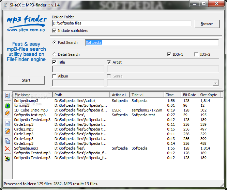Select the Circle4.mp3 file

(x=24, y=139)
